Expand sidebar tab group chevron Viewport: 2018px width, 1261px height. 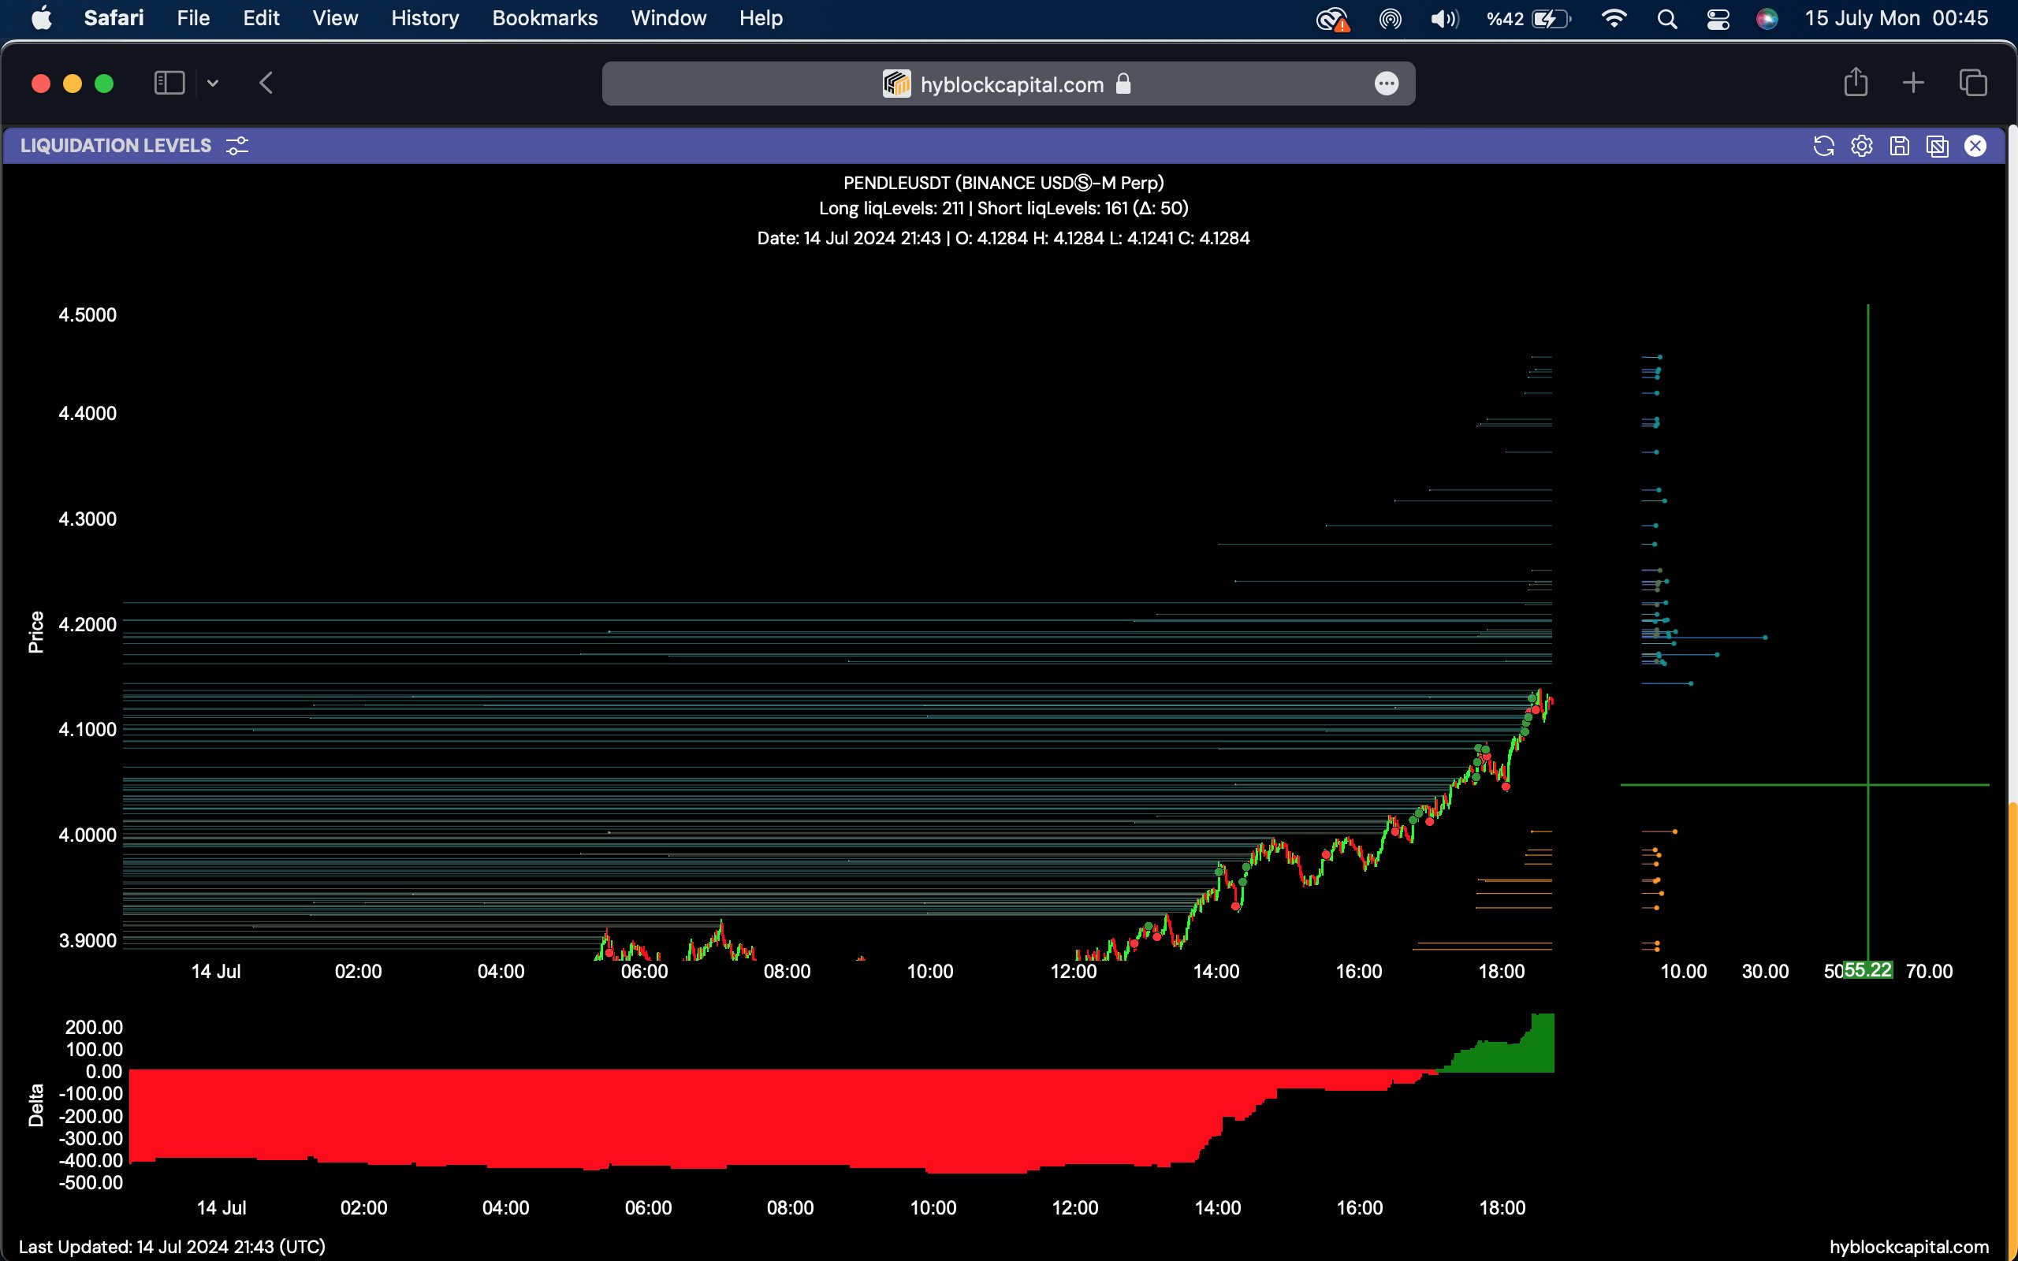click(x=213, y=83)
